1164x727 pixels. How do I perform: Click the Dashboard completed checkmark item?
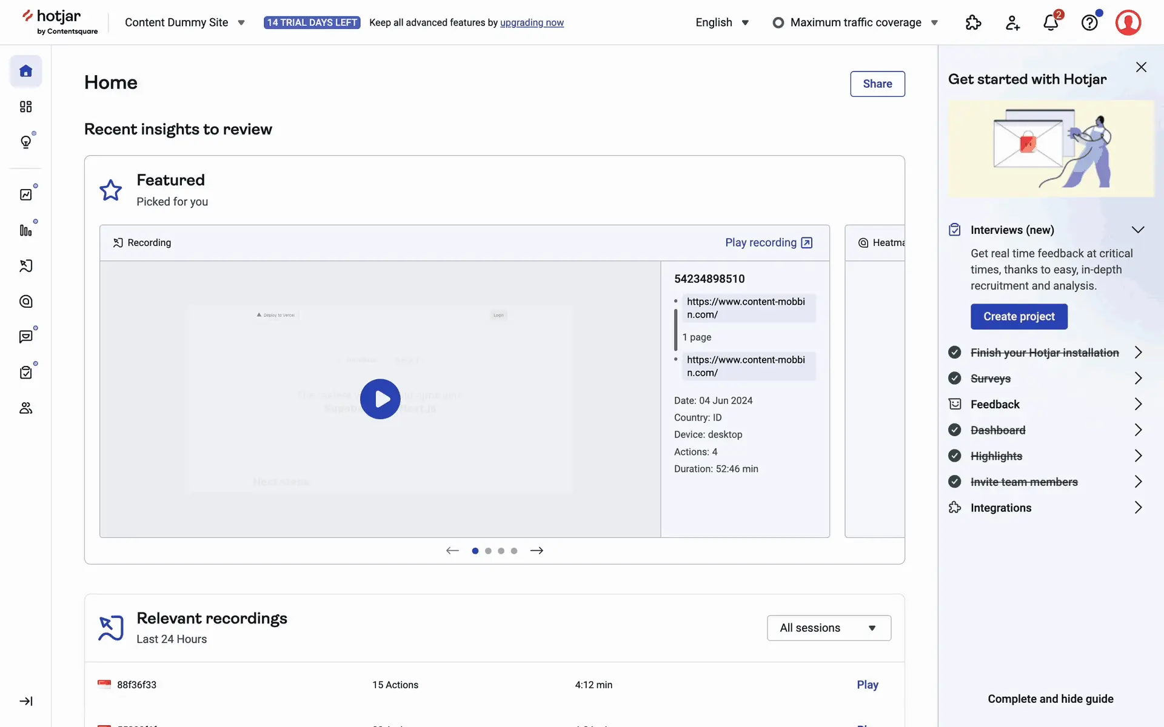click(997, 430)
